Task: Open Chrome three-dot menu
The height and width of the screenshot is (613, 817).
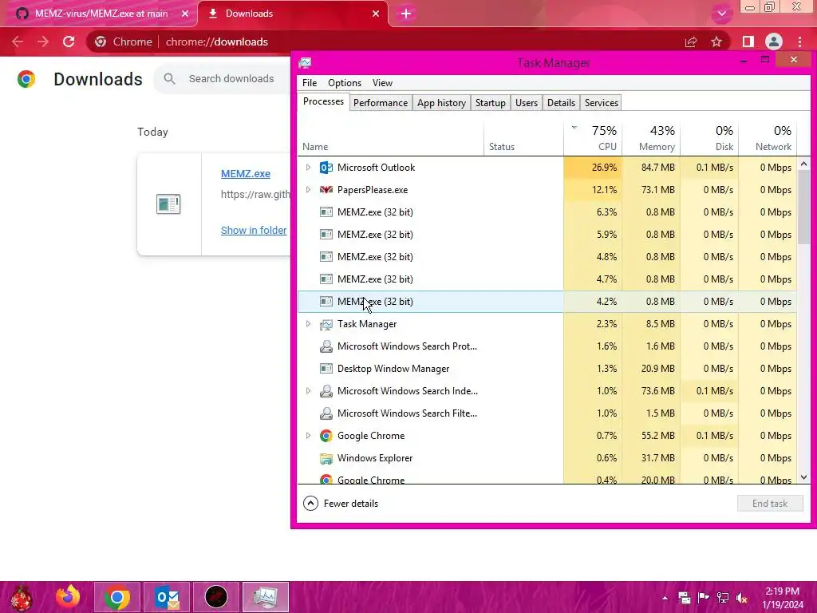Action: [x=799, y=42]
